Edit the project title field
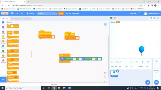 (x=47, y=13)
